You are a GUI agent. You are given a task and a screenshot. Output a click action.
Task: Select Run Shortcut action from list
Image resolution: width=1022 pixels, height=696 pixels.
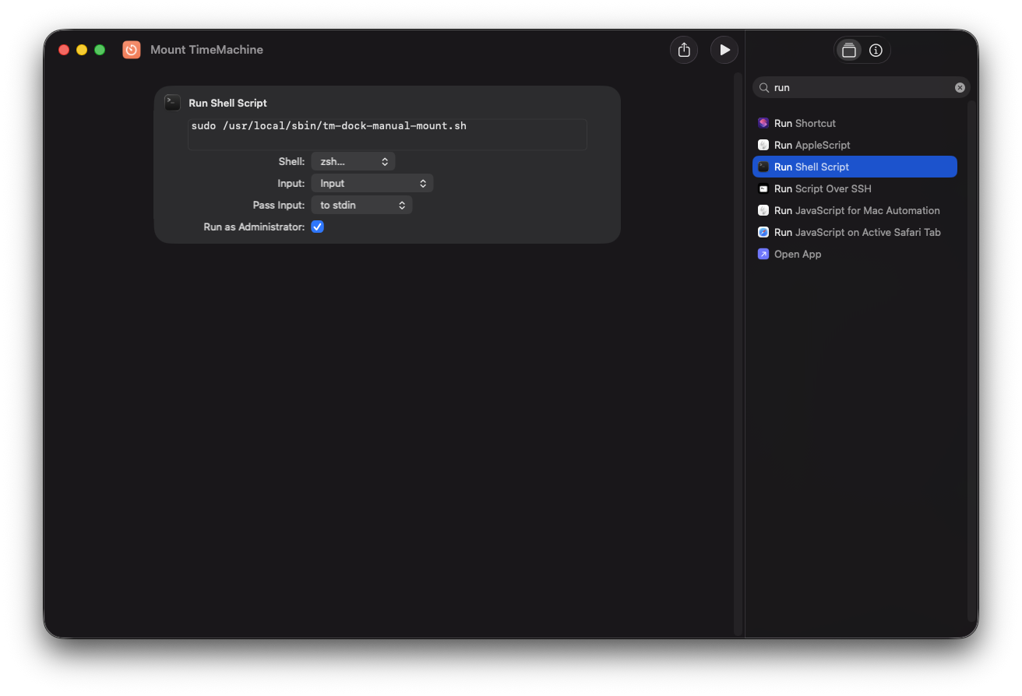tap(805, 123)
